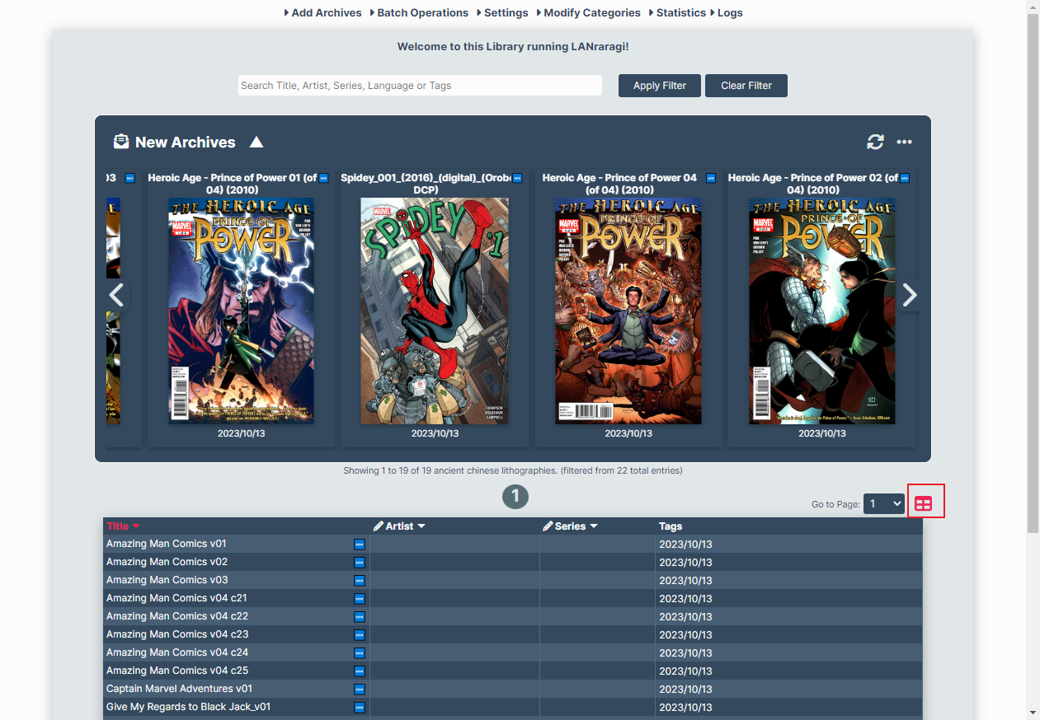Open the Statistics page link
The image size is (1040, 720).
pyautogui.click(x=677, y=13)
